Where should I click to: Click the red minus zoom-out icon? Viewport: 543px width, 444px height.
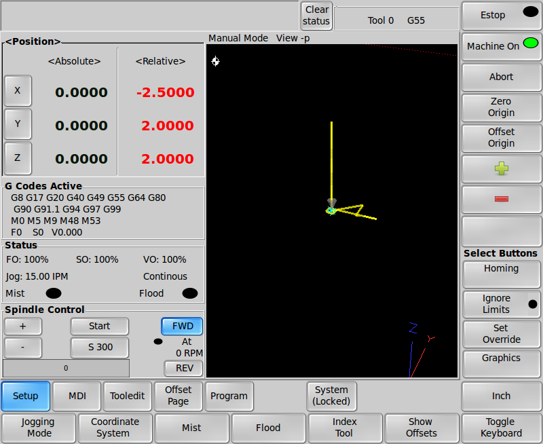click(501, 199)
